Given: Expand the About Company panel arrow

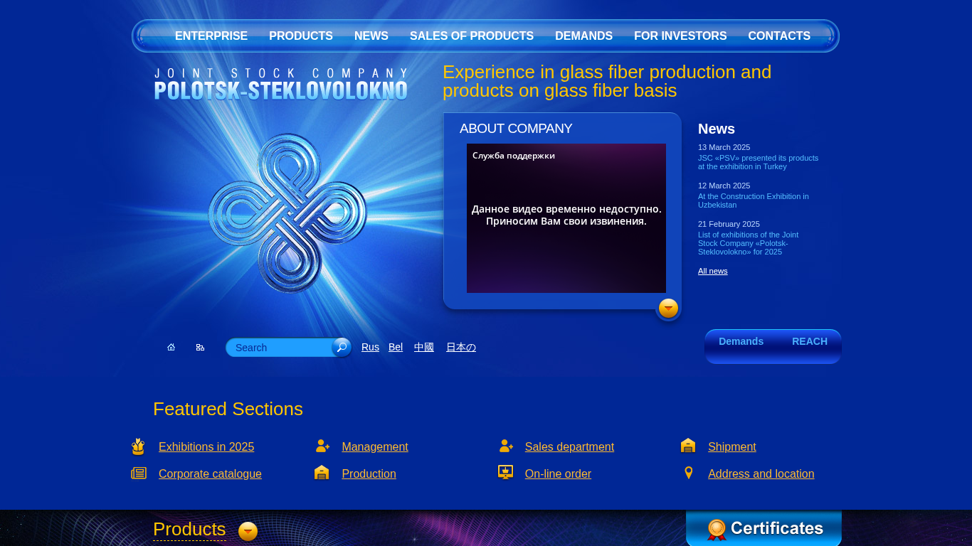Looking at the screenshot, I should click(668, 309).
